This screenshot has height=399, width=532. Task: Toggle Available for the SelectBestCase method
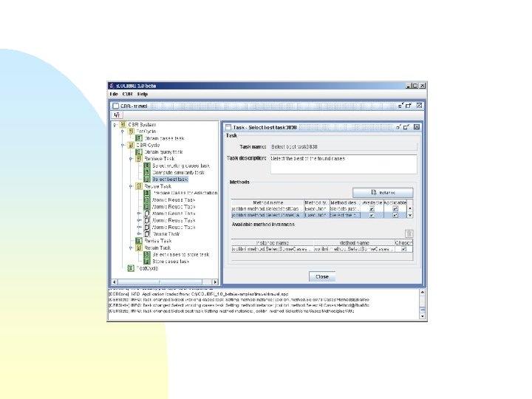pos(372,208)
